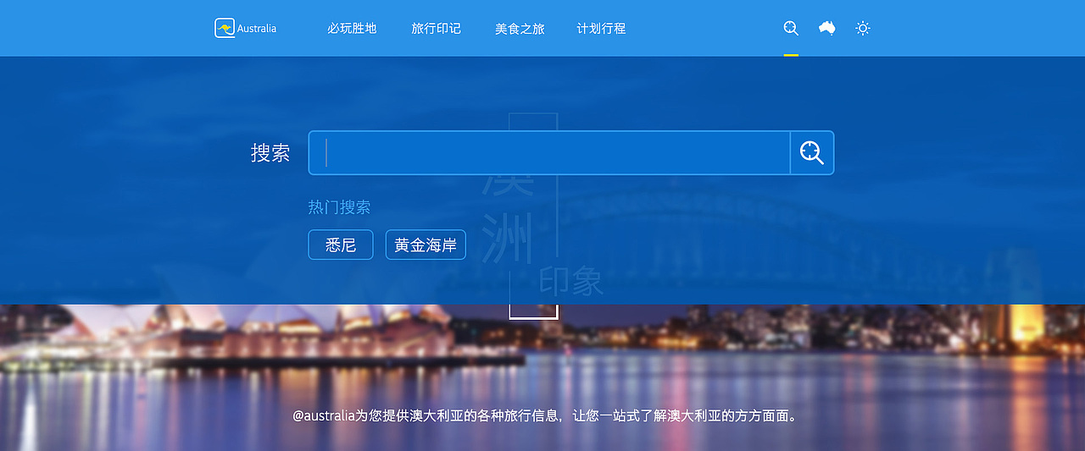The image size is (1085, 451).
Task: Click the Australia kangaroo logo
Action: tap(245, 28)
